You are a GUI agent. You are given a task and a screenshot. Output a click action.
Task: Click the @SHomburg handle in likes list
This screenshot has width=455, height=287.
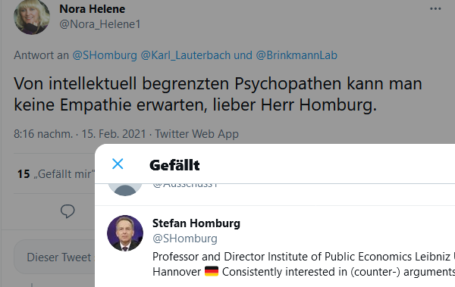click(x=185, y=239)
